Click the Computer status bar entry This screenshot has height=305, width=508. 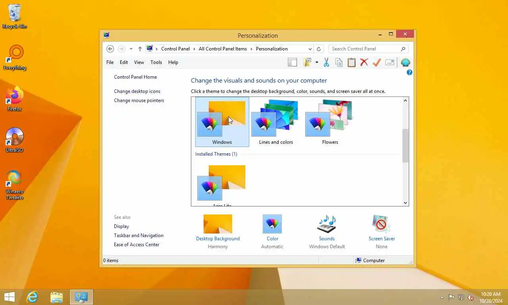370,261
